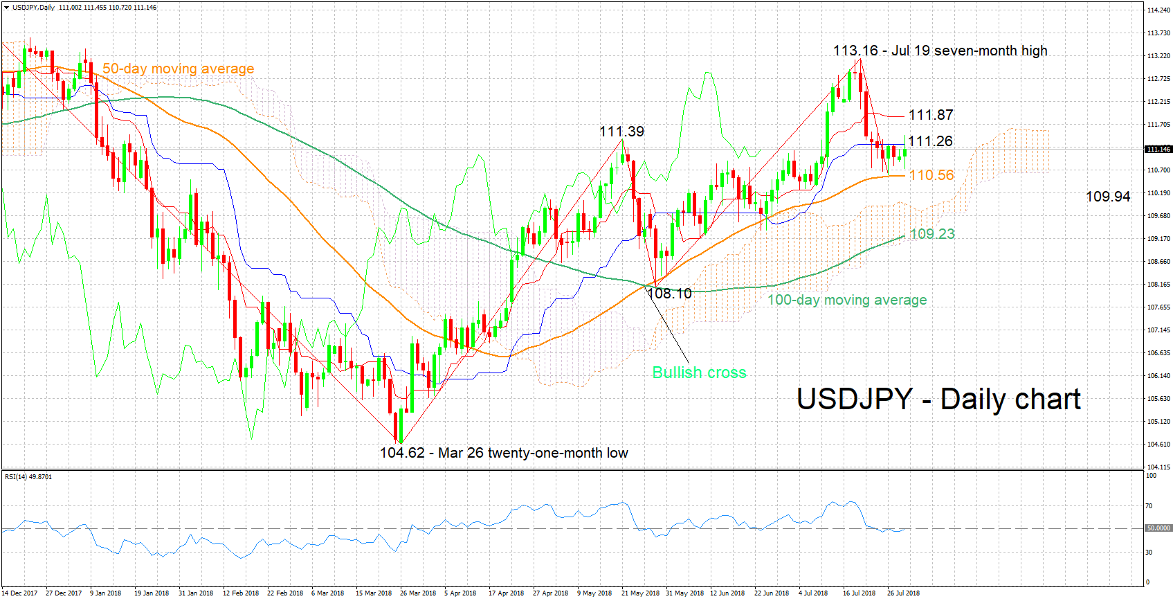Screen dimensions: 1173x601
Task: Click the green 100-day moving average label
Action: pos(847,300)
